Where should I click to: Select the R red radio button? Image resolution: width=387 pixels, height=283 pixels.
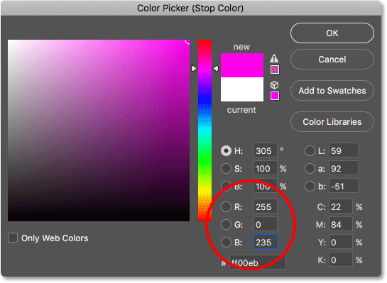(x=226, y=207)
